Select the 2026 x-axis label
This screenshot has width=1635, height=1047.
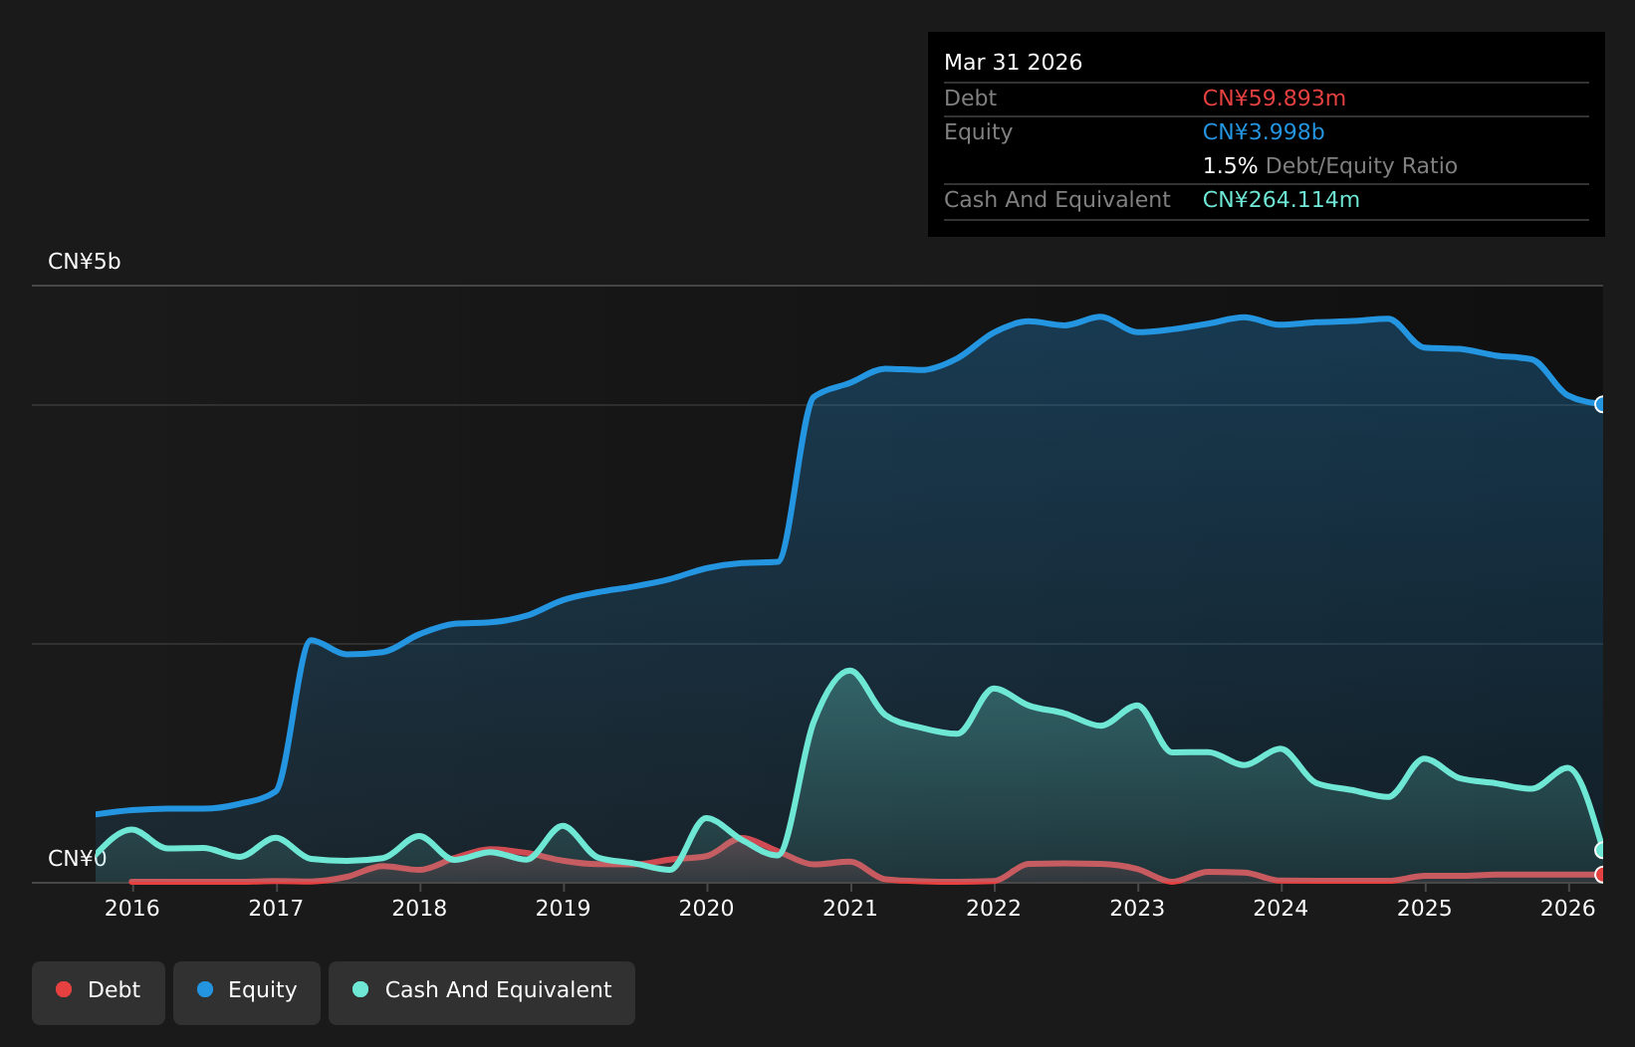click(x=1568, y=908)
